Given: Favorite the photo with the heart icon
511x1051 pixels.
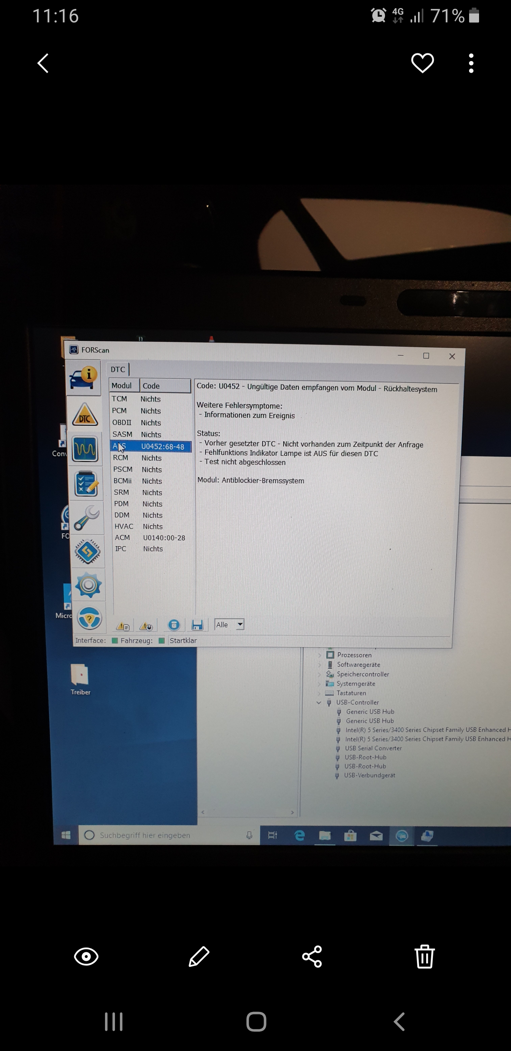Looking at the screenshot, I should point(422,63).
